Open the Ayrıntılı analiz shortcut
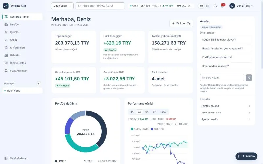The image size is (263, 164). 226,119
